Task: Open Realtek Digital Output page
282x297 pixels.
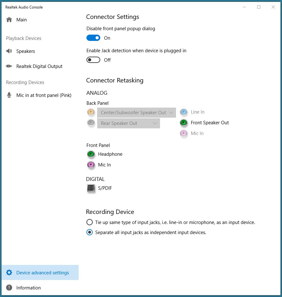Action: click(x=40, y=66)
